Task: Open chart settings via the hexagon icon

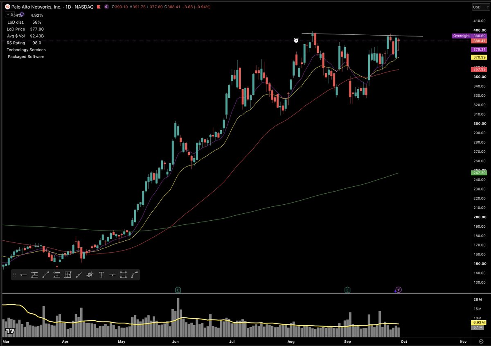Action: coord(481,341)
